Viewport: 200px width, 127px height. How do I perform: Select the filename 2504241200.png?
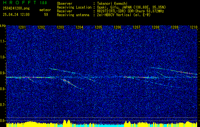tap(16, 9)
